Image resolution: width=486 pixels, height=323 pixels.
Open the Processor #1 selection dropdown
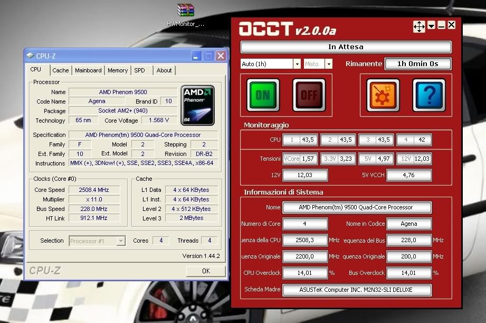click(121, 241)
